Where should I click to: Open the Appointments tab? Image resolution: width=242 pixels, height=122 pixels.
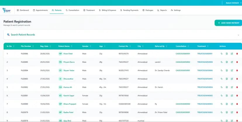tap(40, 10)
